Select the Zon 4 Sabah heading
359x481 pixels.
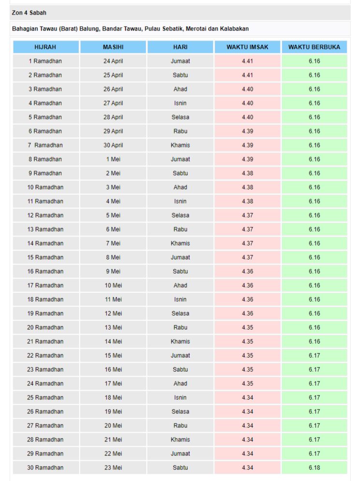(29, 13)
